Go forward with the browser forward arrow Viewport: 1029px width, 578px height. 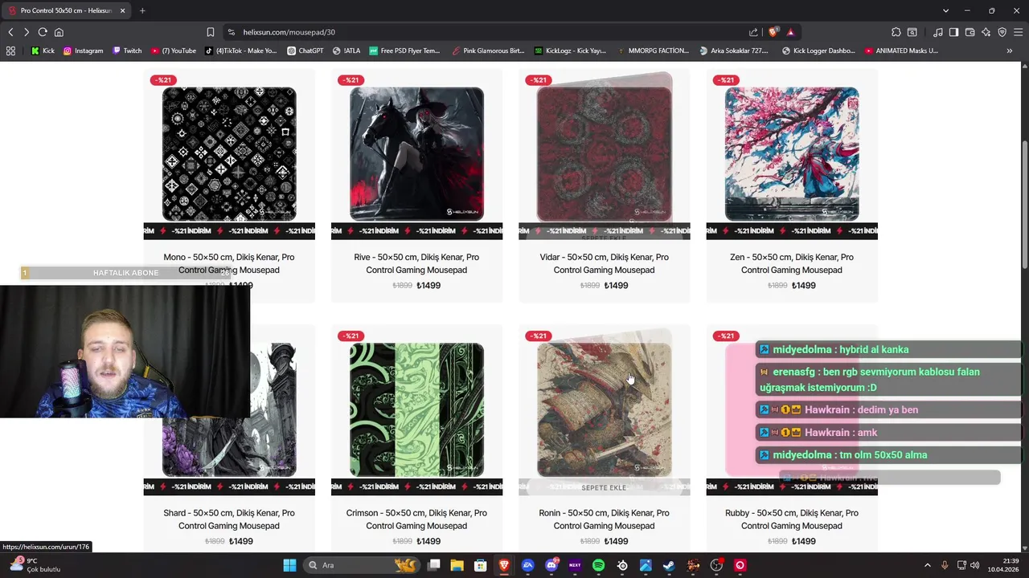coord(27,32)
